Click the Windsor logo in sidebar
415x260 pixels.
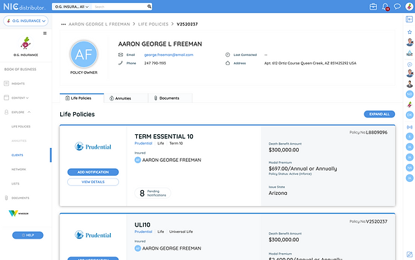[19, 213]
